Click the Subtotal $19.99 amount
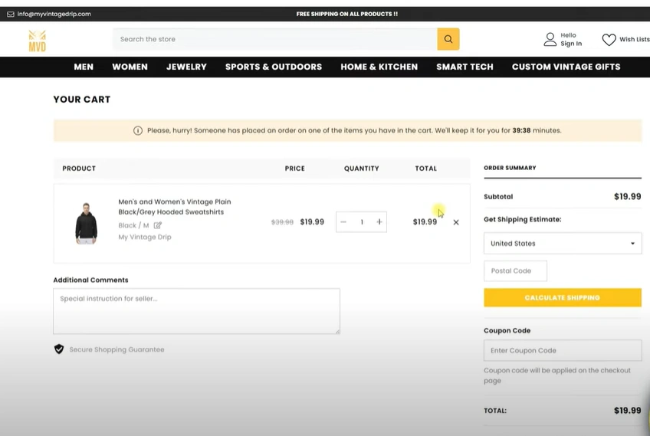 (x=627, y=196)
